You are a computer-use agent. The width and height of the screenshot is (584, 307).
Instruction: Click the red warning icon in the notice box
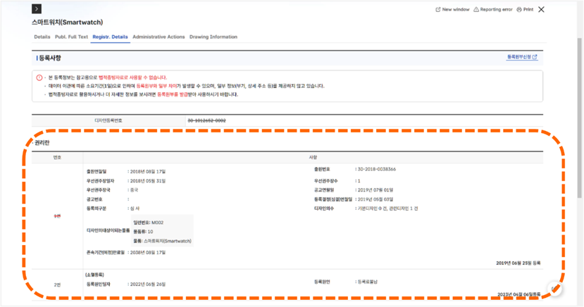pyautogui.click(x=39, y=77)
